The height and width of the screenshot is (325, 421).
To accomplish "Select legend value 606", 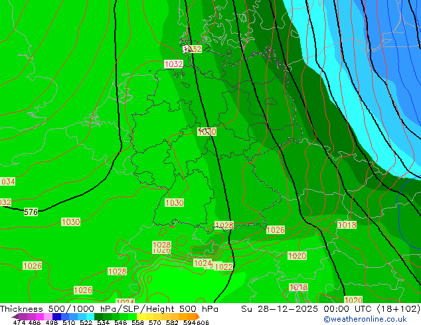I will click(x=203, y=322).
